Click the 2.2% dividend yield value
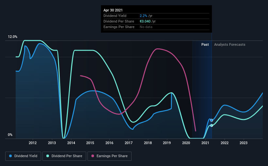This screenshot has height=166, width=268. coord(143,16)
